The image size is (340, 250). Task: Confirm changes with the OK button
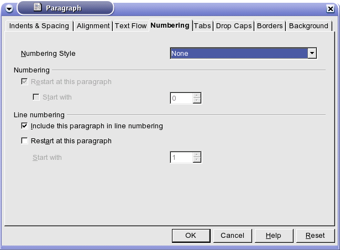(x=191, y=236)
